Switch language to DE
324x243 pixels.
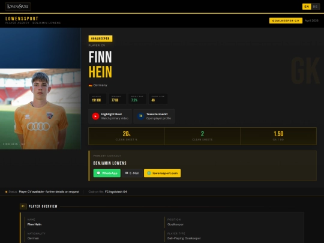click(316, 7)
